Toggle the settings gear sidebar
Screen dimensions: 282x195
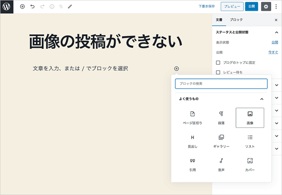pos(266,7)
